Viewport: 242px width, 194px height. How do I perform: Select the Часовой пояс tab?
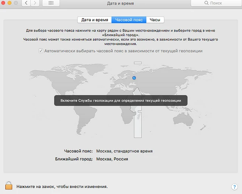129,20
